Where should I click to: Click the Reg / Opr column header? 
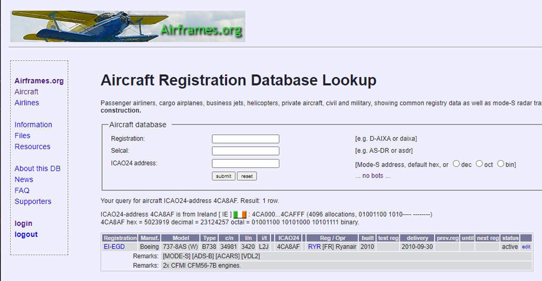click(x=332, y=238)
